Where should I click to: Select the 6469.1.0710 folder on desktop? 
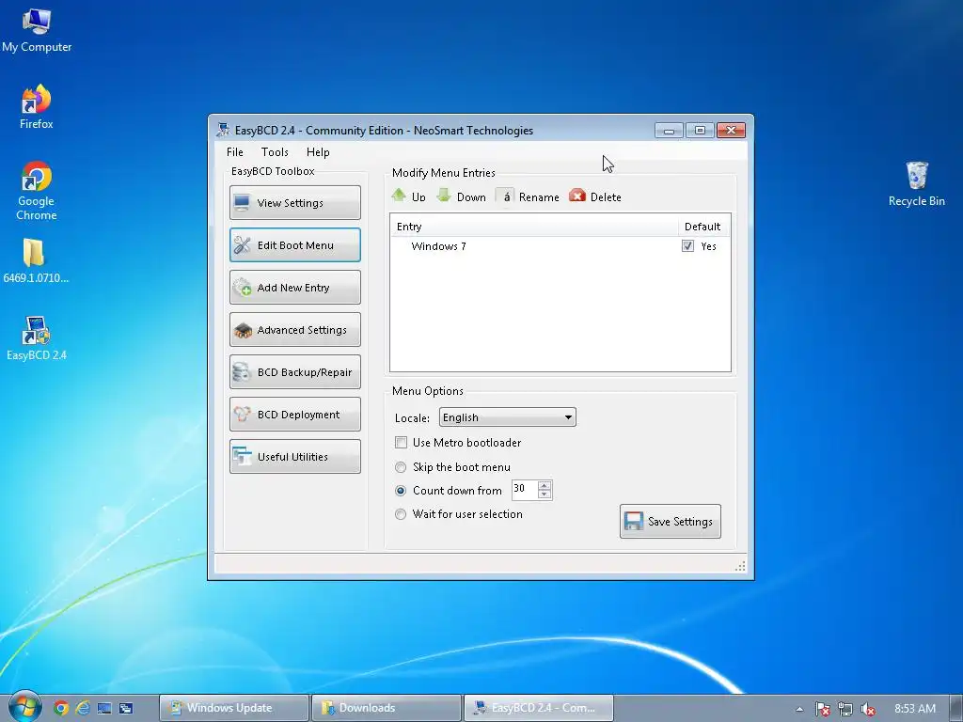coord(36,261)
